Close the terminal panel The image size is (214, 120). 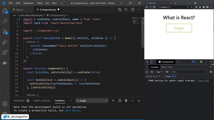tap(139, 101)
